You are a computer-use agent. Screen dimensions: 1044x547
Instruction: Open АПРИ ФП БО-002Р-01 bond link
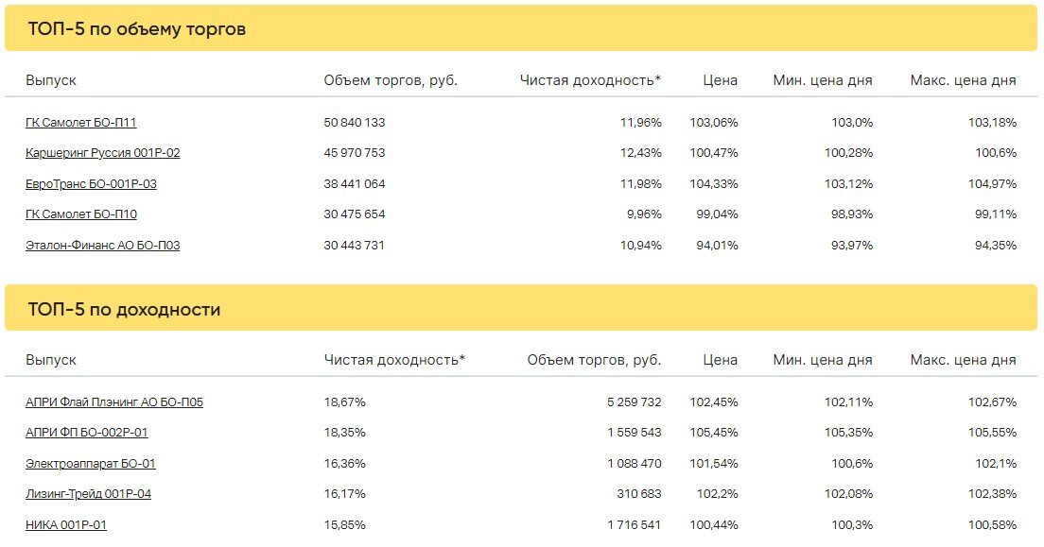pos(87,433)
